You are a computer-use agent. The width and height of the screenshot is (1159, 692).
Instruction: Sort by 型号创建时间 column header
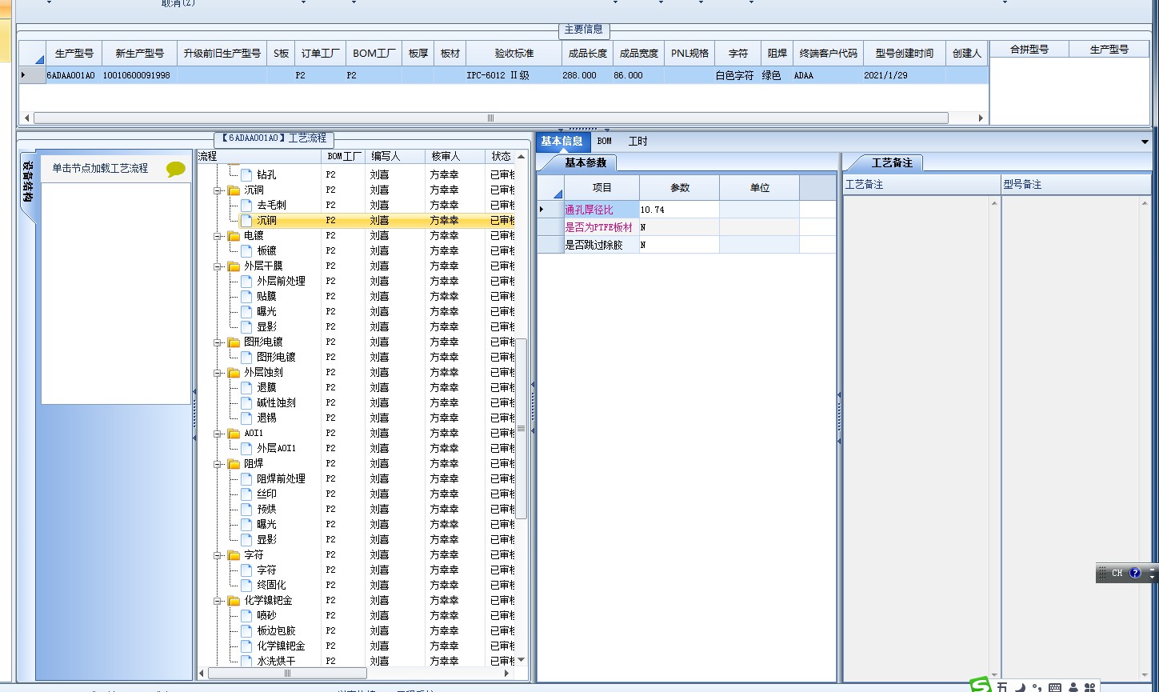point(905,54)
